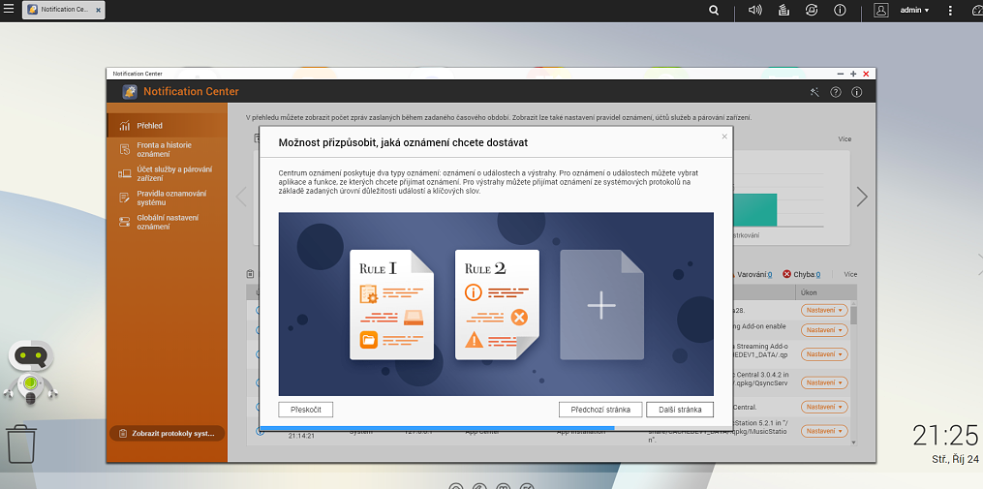Click the user avatar icon
The image size is (983, 489).
880,10
